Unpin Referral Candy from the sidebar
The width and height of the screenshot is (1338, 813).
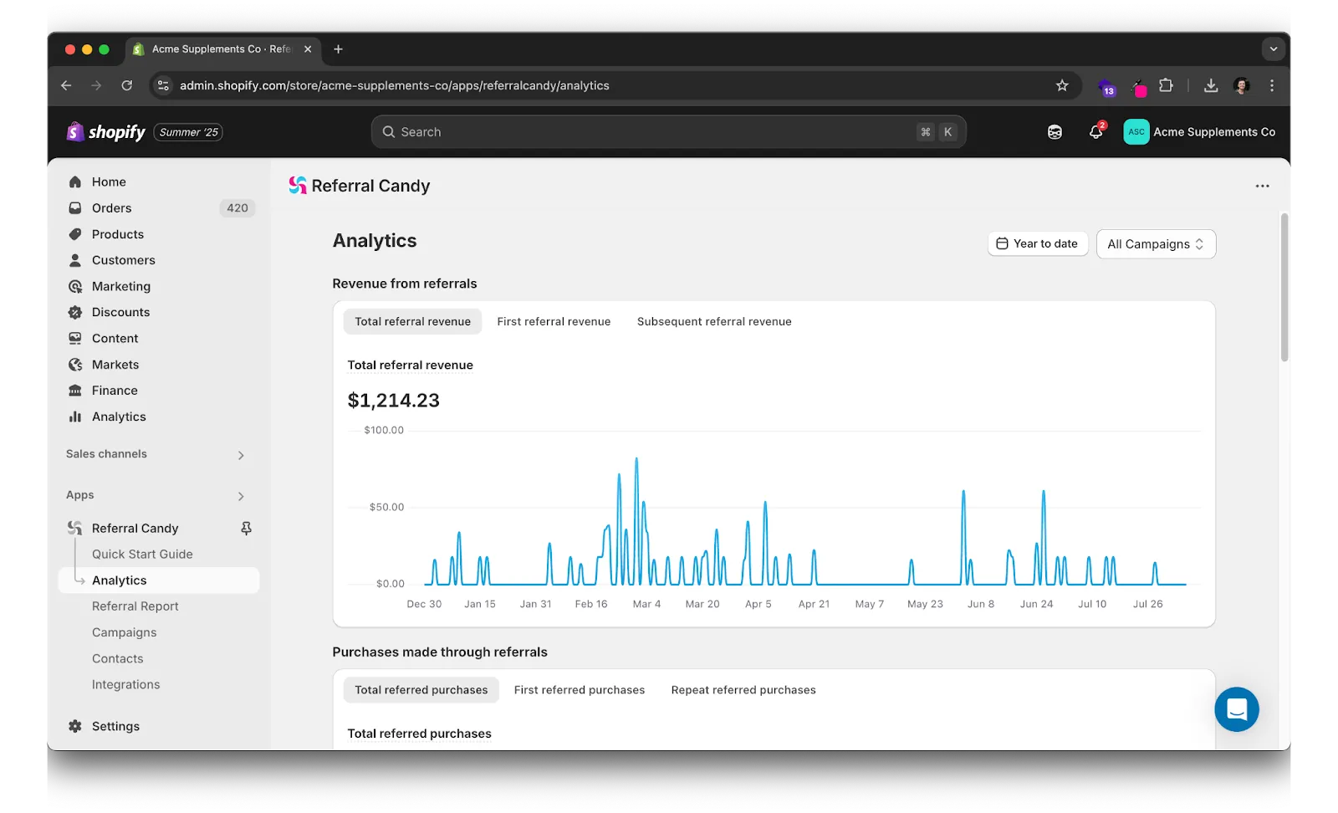click(x=246, y=528)
